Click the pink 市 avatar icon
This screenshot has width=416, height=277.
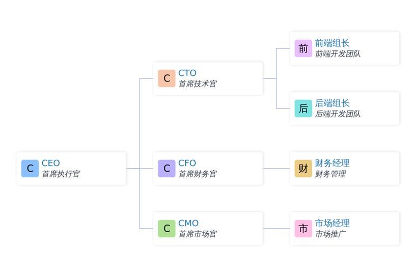[303, 229]
